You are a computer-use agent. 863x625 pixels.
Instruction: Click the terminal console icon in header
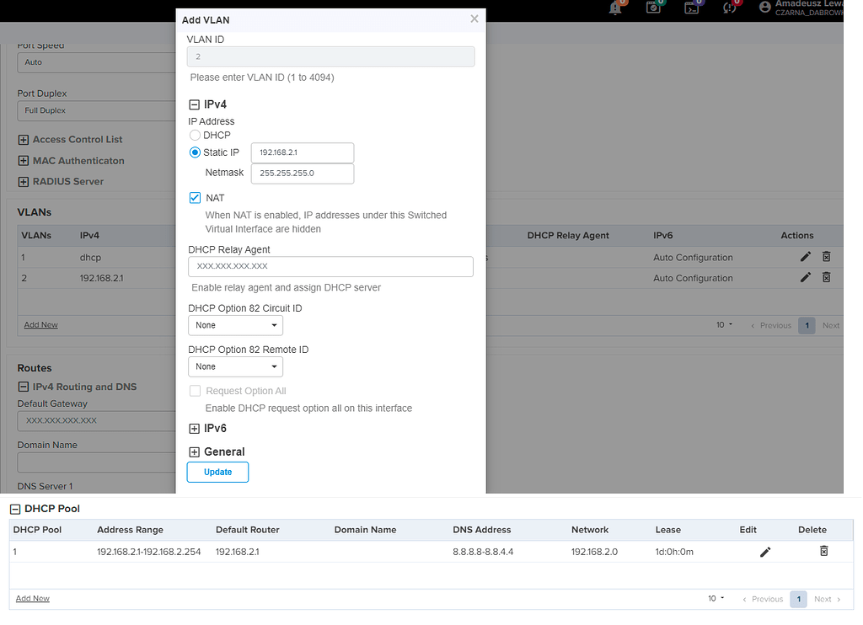(691, 8)
